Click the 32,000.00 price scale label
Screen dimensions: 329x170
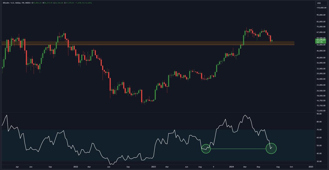click(x=321, y=68)
